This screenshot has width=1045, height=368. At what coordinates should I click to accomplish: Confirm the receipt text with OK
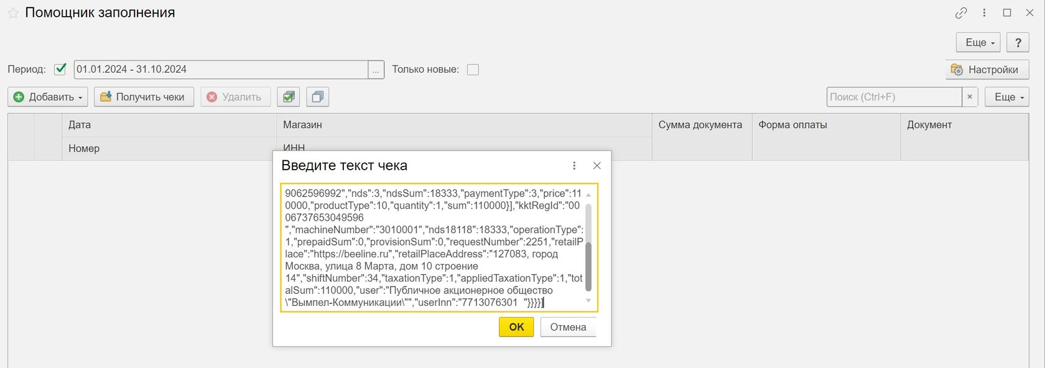516,327
